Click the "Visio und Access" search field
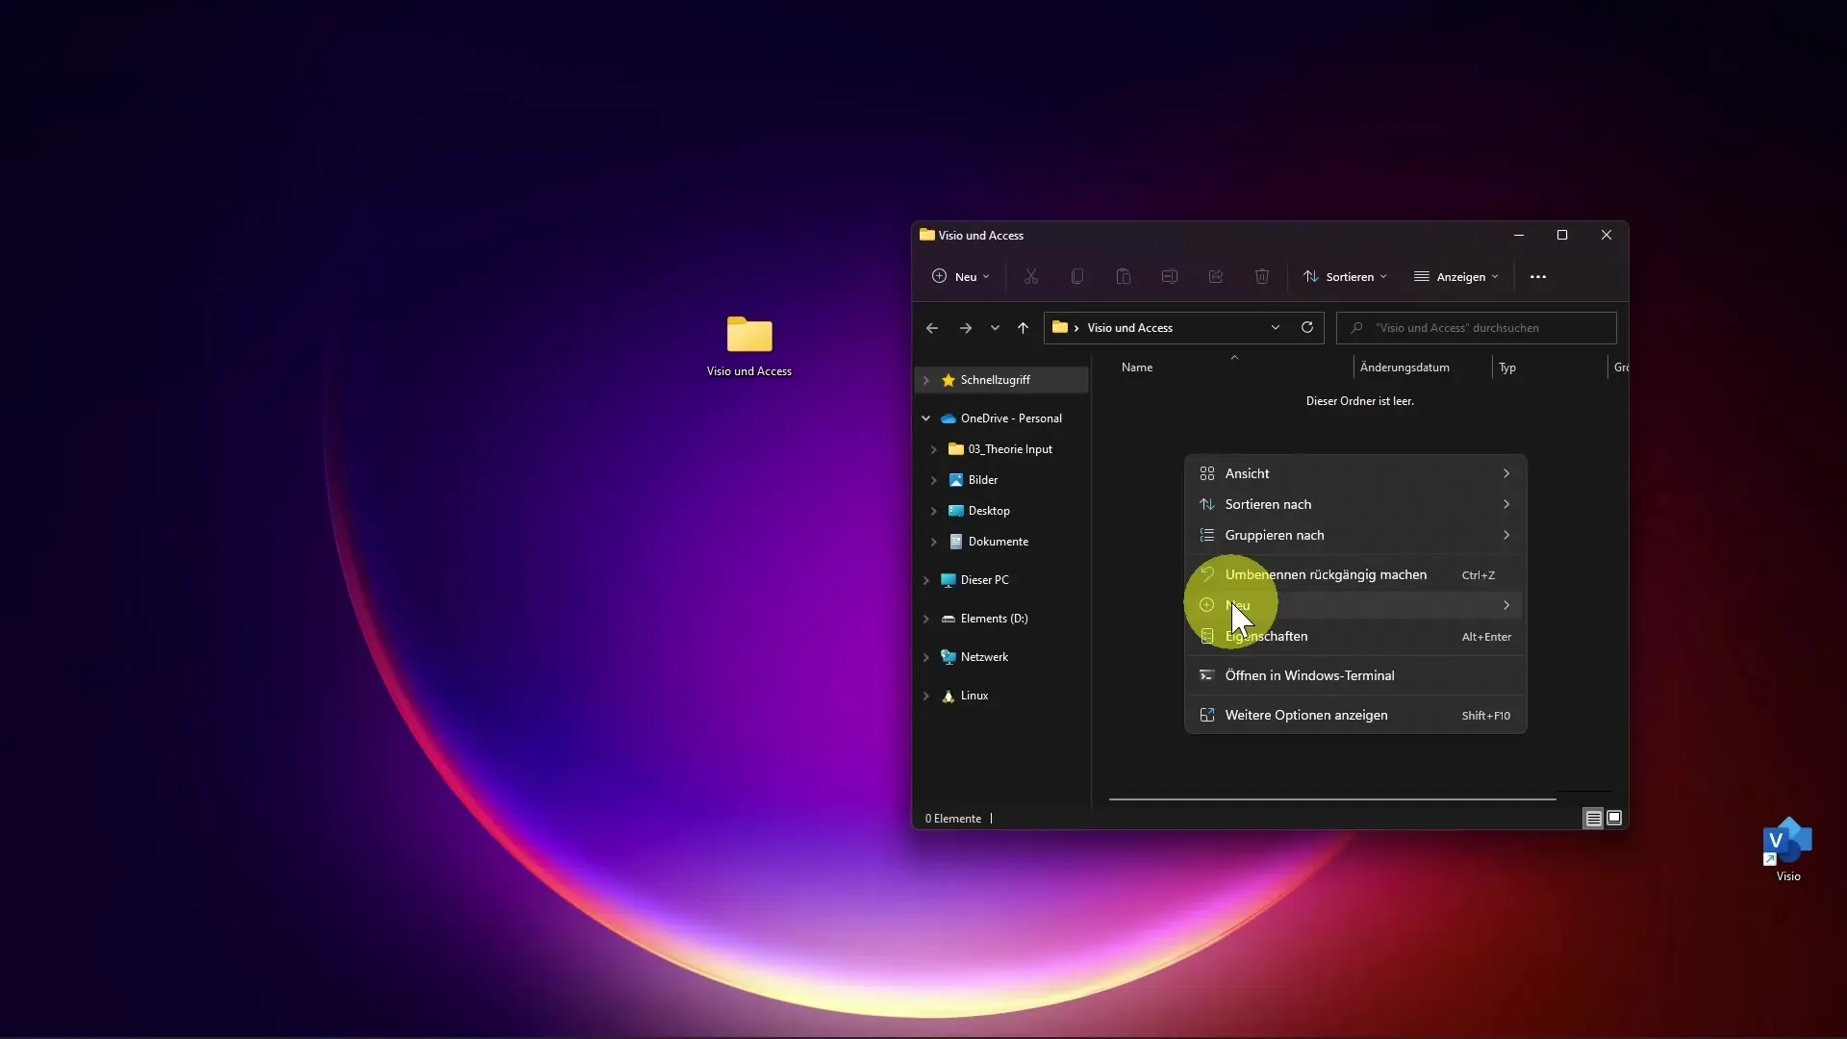The width and height of the screenshot is (1847, 1039). coord(1476,328)
